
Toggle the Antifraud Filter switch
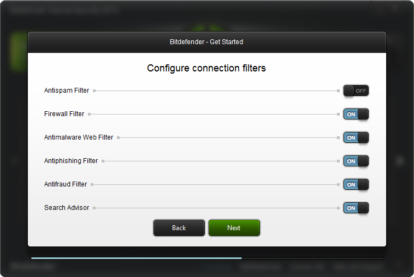pos(356,184)
